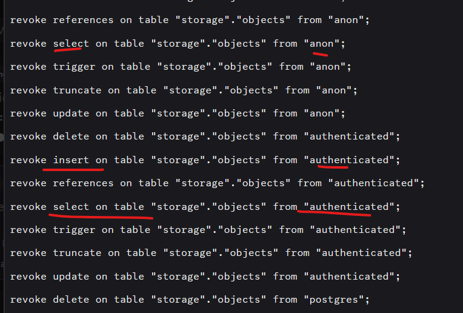
Task: Click "trigger" in the anon revoke line
Action: pos(74,67)
